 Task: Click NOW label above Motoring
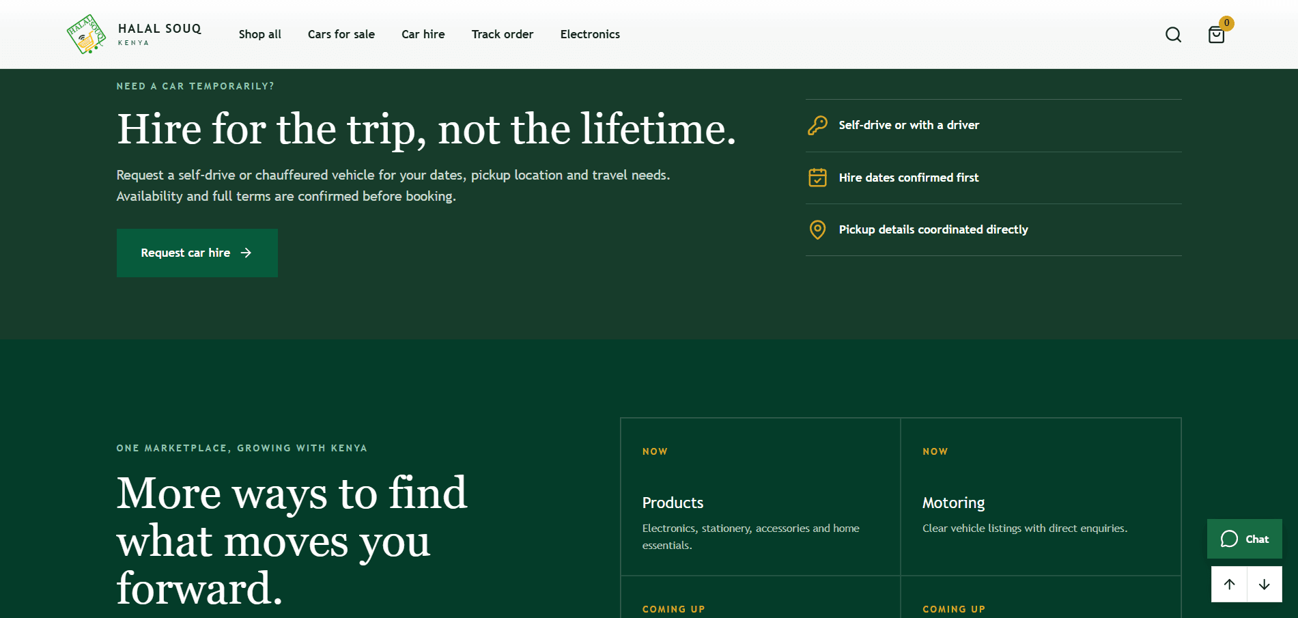click(935, 451)
